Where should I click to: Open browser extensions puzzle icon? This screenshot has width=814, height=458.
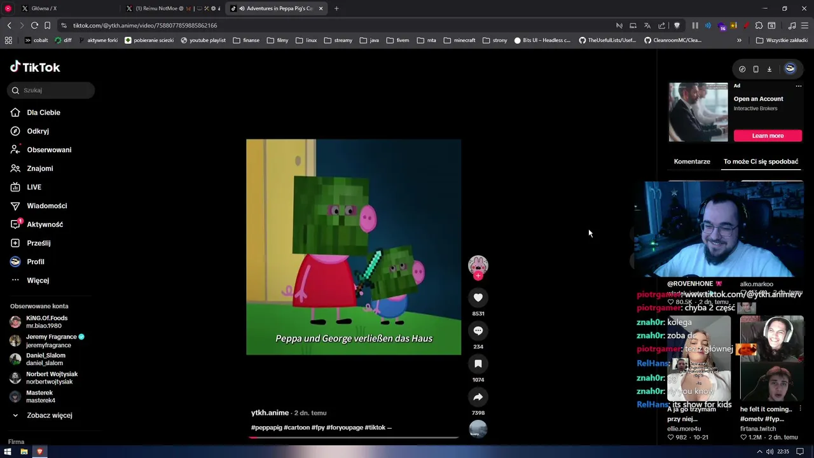(x=759, y=25)
